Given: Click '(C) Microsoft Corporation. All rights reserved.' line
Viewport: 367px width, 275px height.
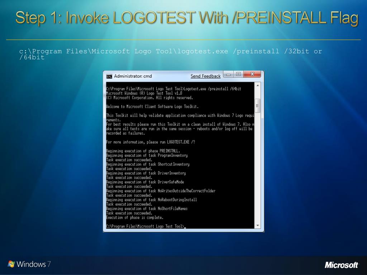Looking at the screenshot, I should [x=149, y=98].
